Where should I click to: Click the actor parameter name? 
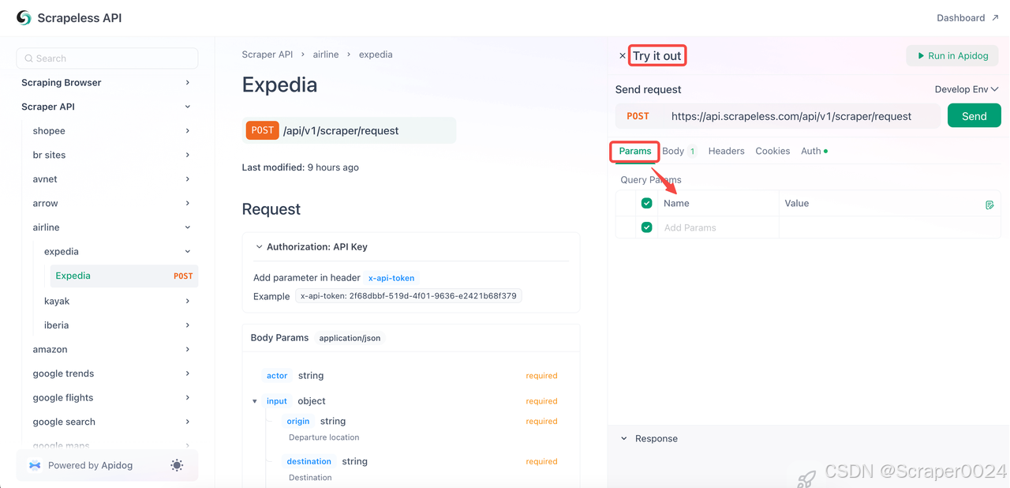277,376
